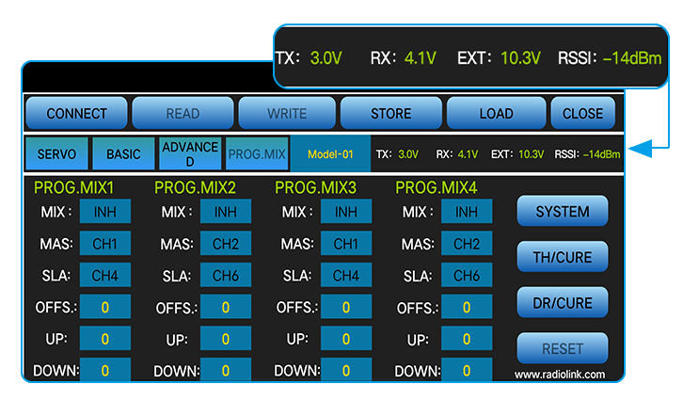The image size is (683, 400).
Task: Open the TH/CURE throttle curve page
Action: (x=563, y=256)
